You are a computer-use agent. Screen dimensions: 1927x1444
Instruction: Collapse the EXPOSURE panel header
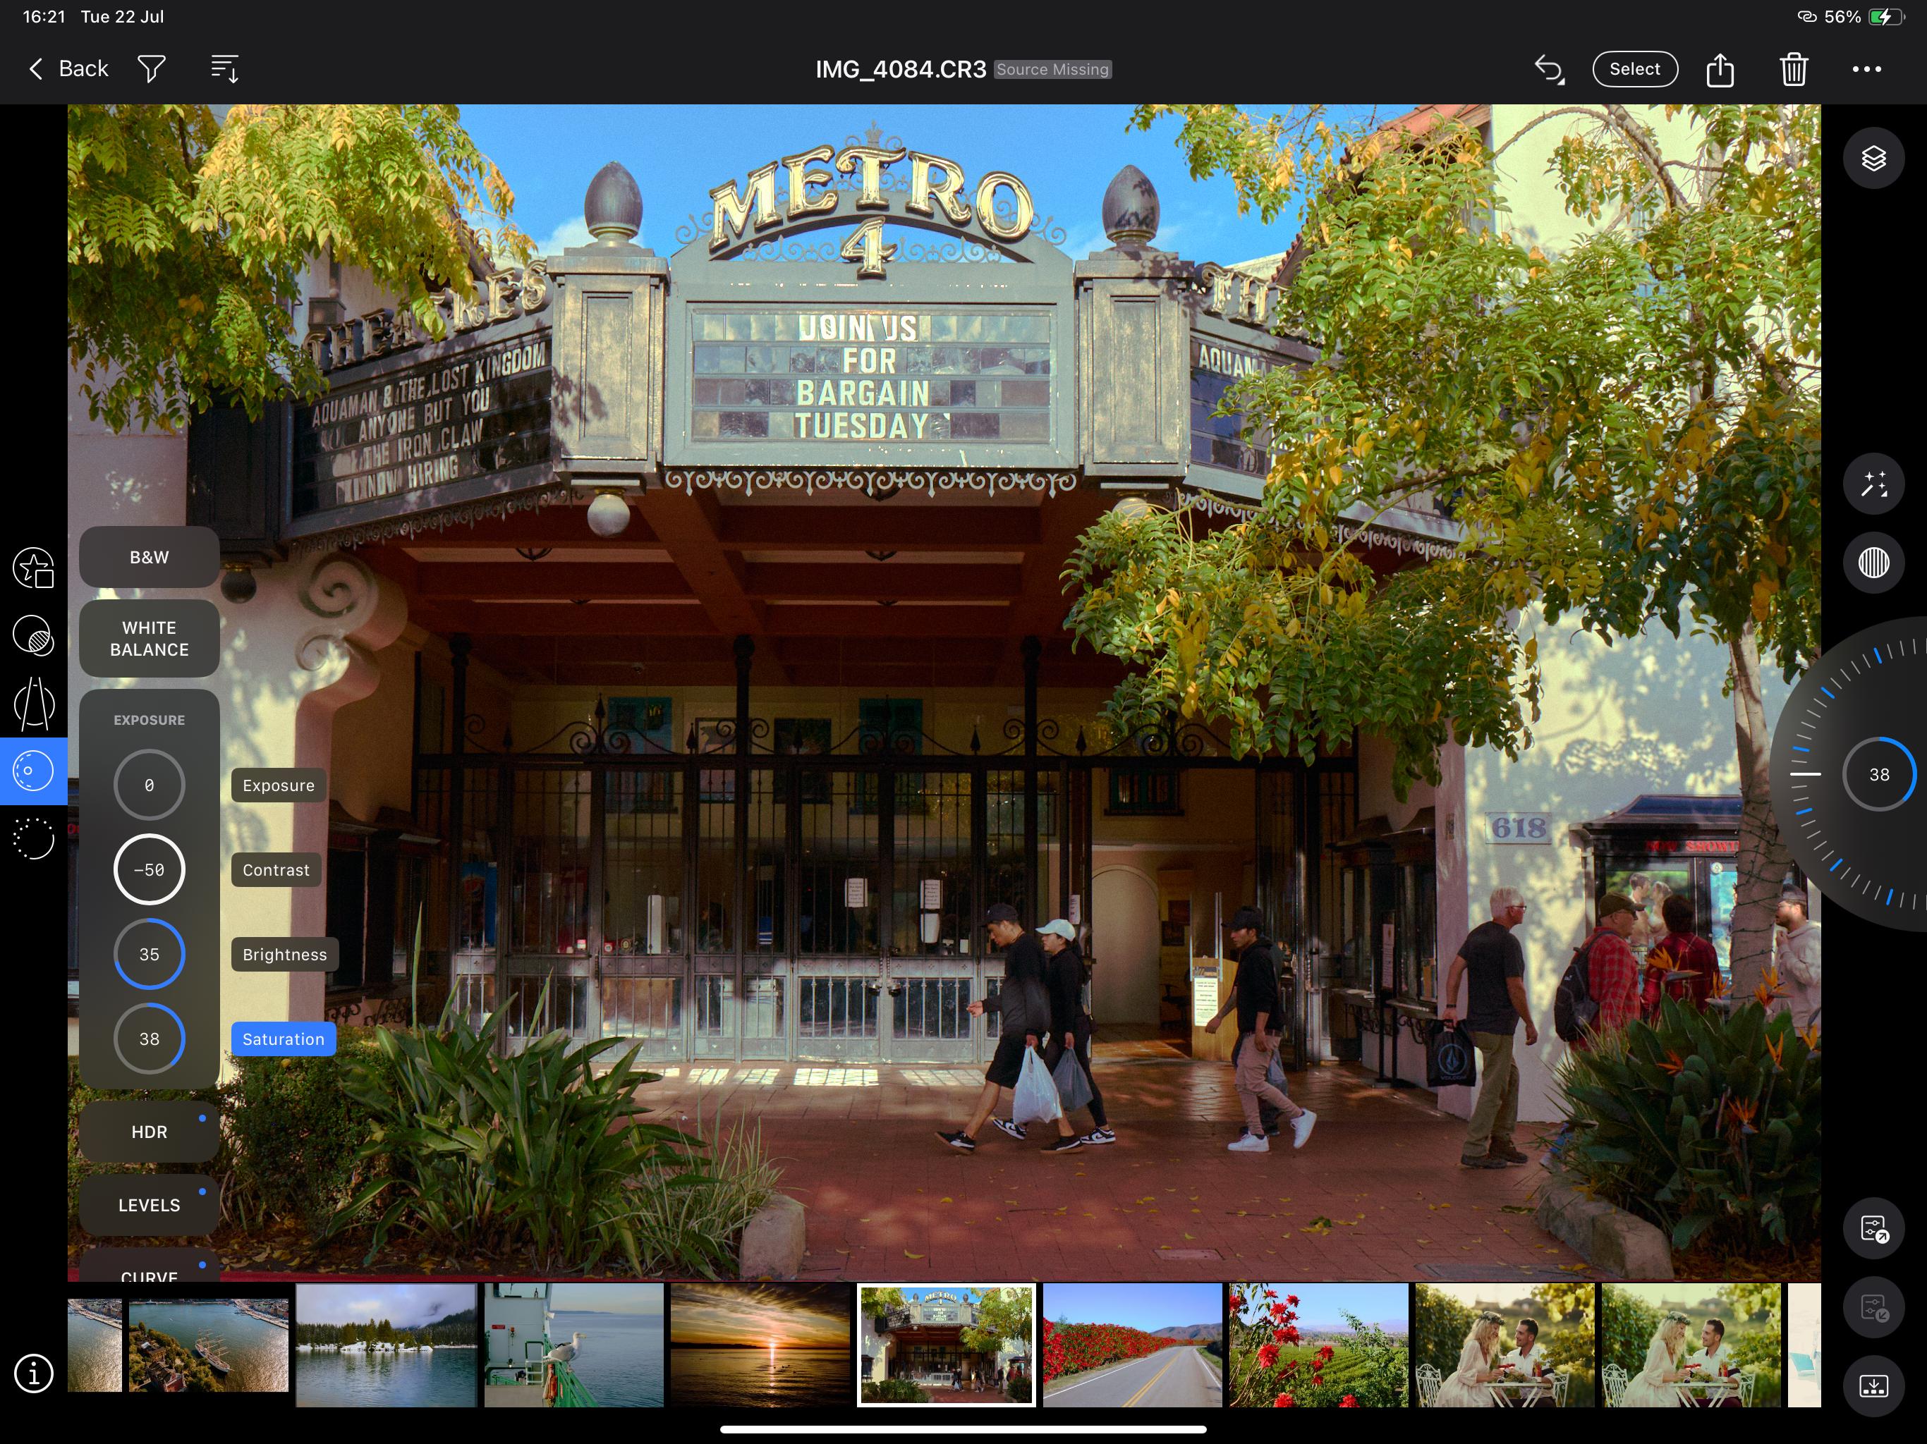[149, 721]
